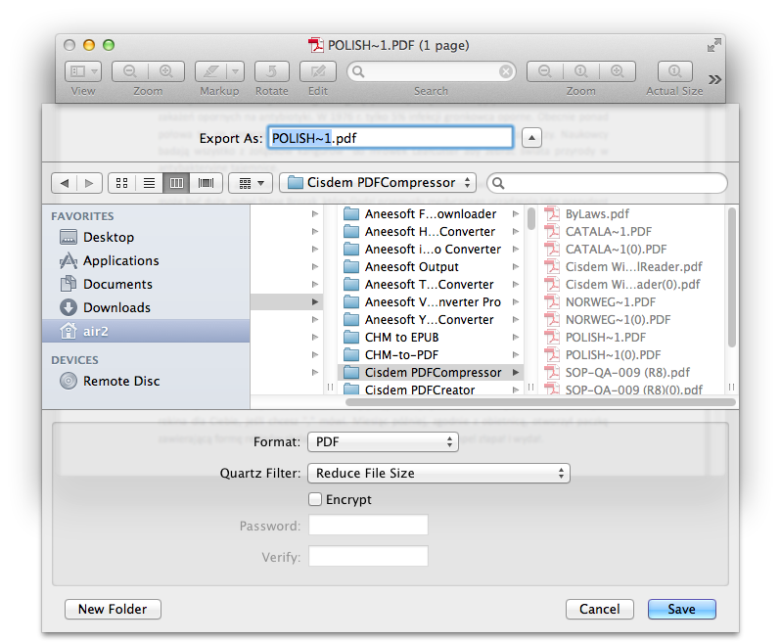Click the Rotate toolbar icon
This screenshot has height=643, width=781.
271,71
